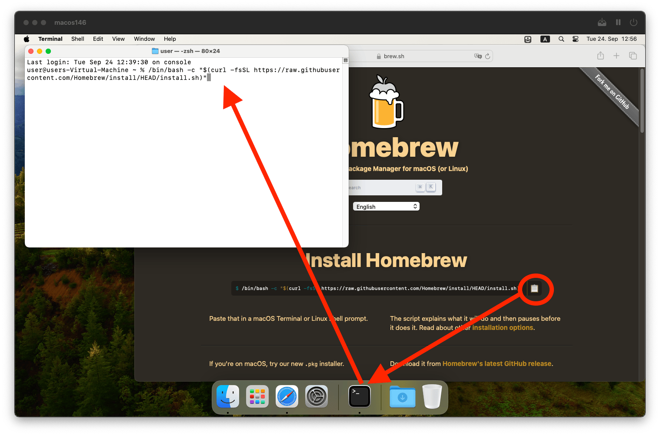Open Finder from the Dock
Image resolution: width=660 pixels, height=435 pixels.
point(228,396)
